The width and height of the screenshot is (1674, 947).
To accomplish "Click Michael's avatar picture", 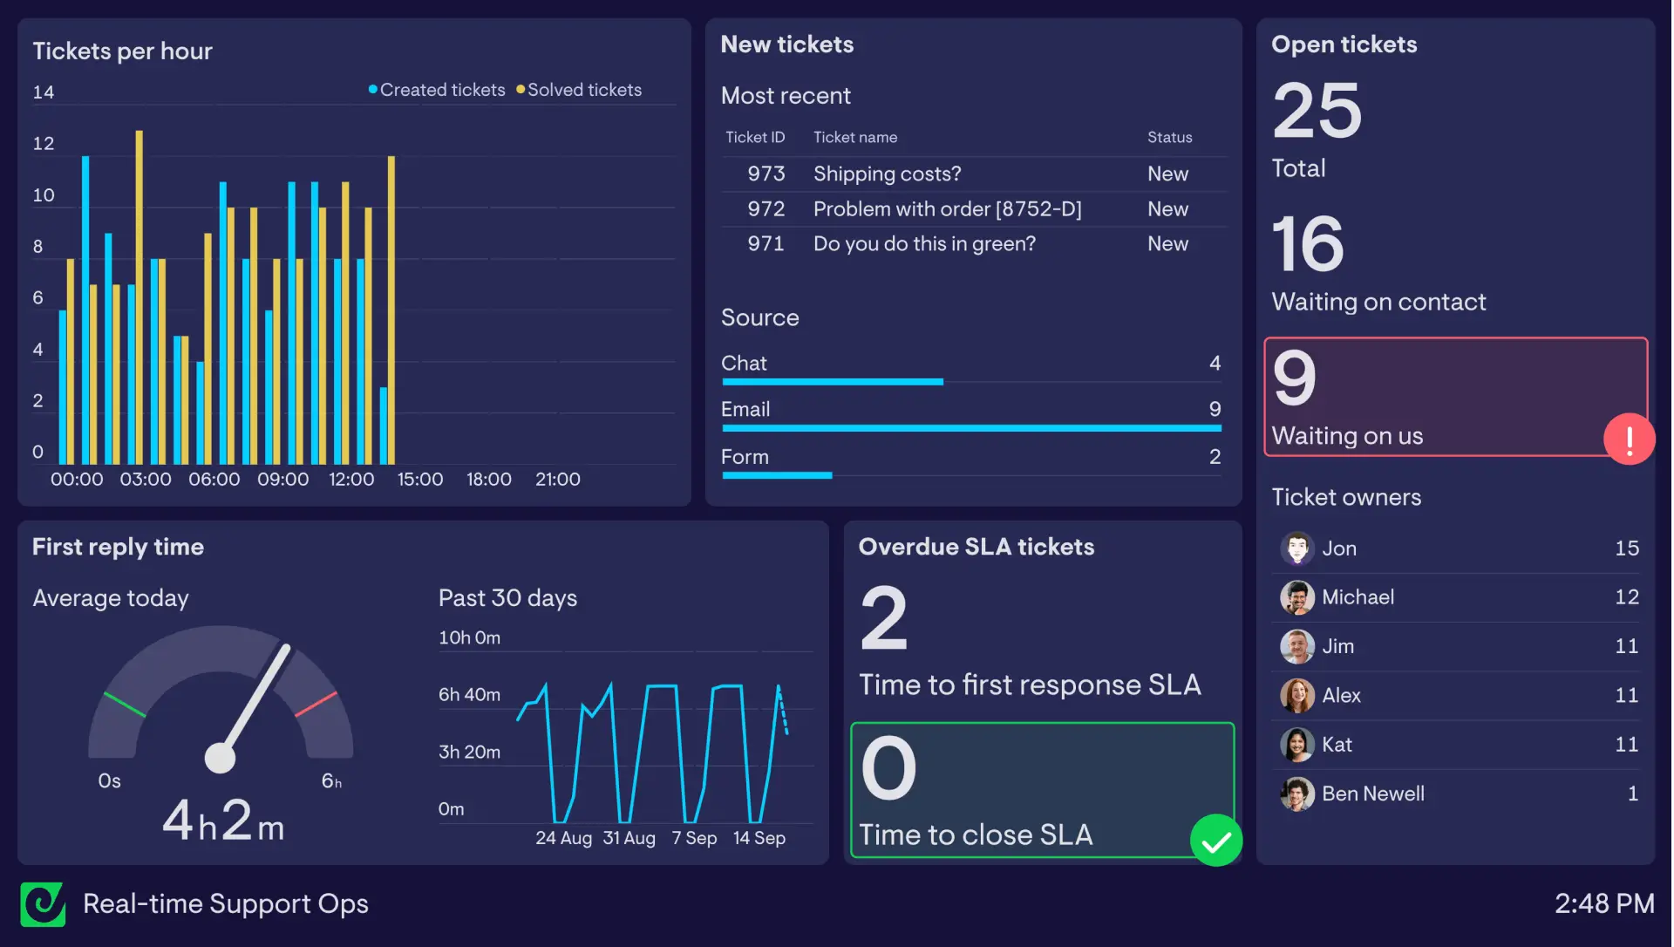I will (x=1296, y=597).
